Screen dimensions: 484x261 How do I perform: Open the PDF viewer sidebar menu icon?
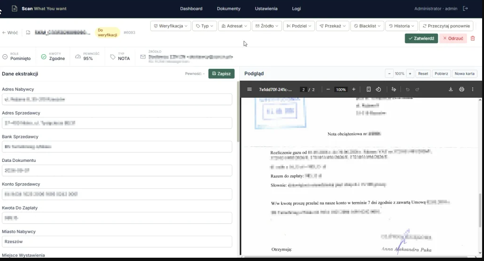249,90
